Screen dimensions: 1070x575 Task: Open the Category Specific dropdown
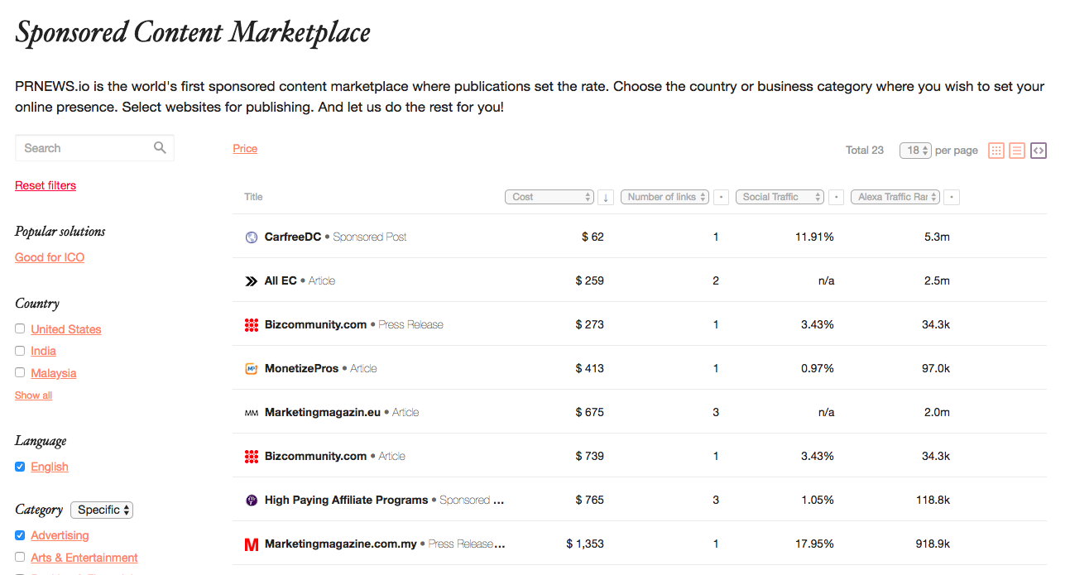102,510
